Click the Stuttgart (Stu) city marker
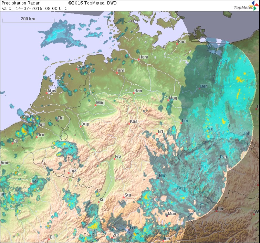Viewport: 260px width, 243px height. [124, 198]
